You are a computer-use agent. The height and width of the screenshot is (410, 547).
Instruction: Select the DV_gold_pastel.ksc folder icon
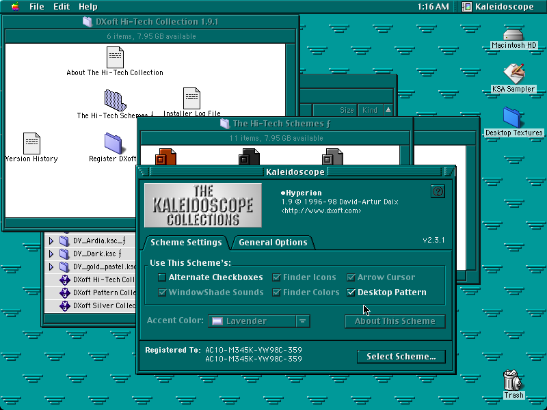(x=64, y=266)
